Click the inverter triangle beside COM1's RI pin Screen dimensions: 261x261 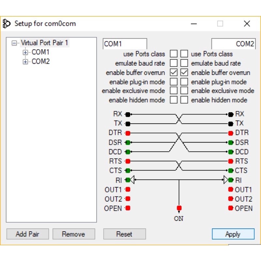pyautogui.click(x=132, y=180)
